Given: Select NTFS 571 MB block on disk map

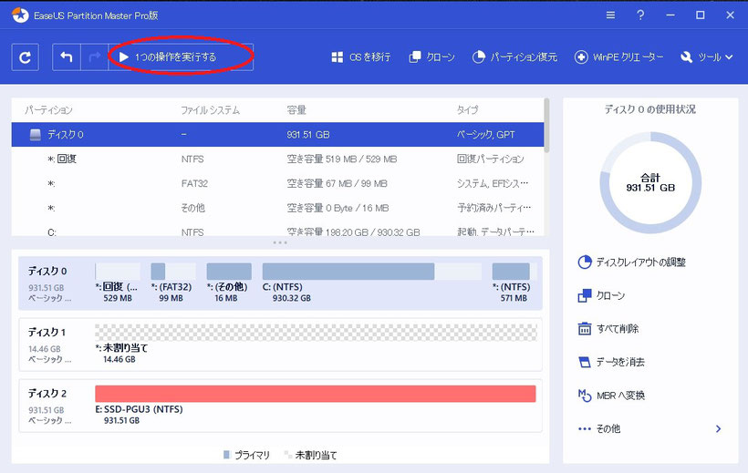Looking at the screenshot, I should coord(514,272).
